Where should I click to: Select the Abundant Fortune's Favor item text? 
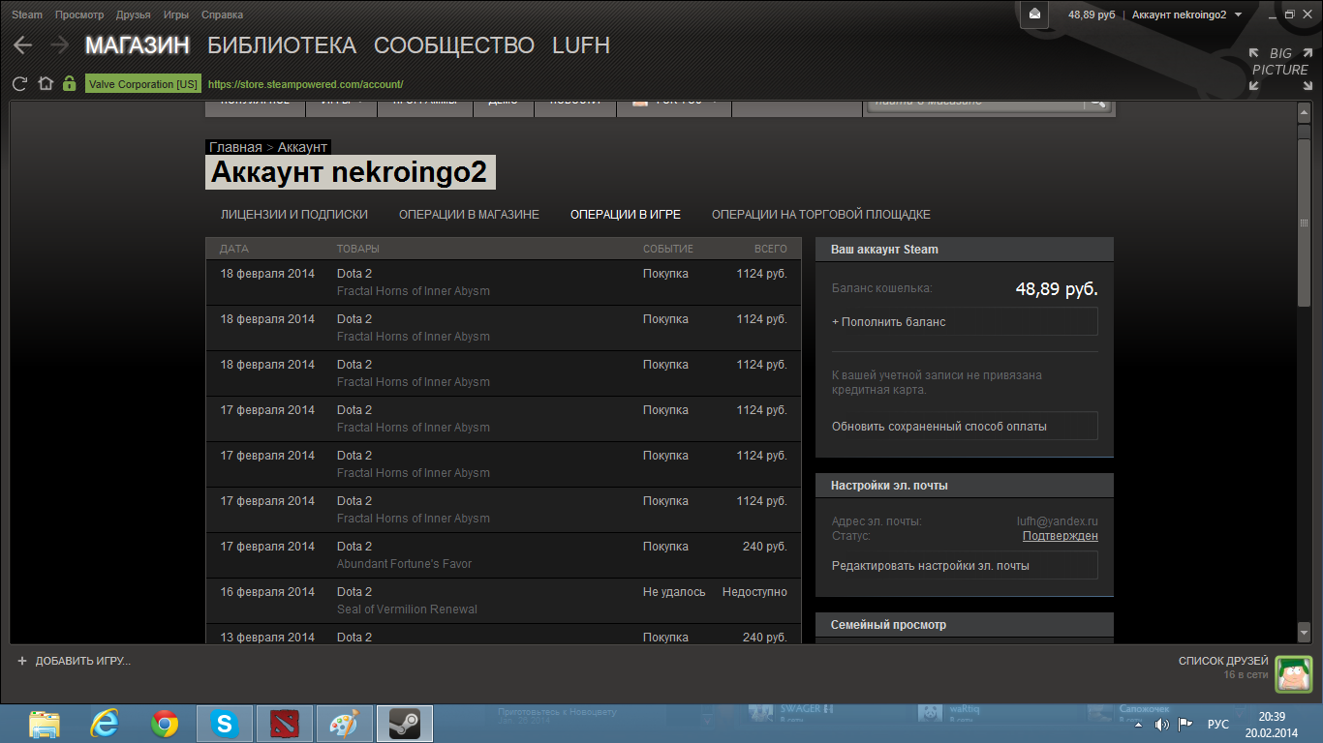[405, 564]
